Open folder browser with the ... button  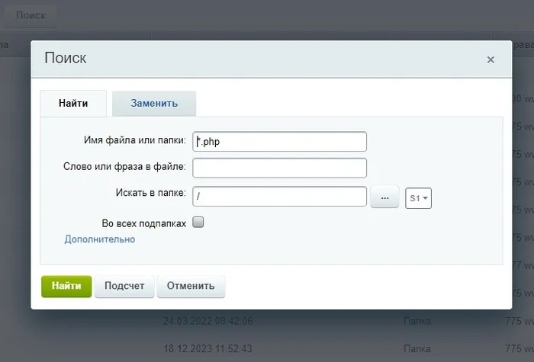pyautogui.click(x=384, y=197)
